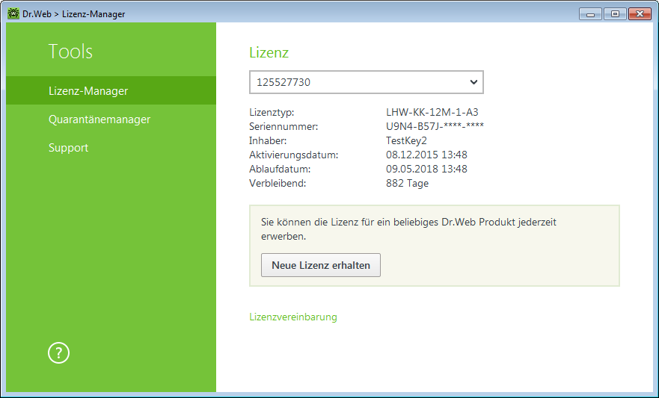Minimize the Lizenz-Manager window
This screenshot has height=398, width=659.
point(590,14)
